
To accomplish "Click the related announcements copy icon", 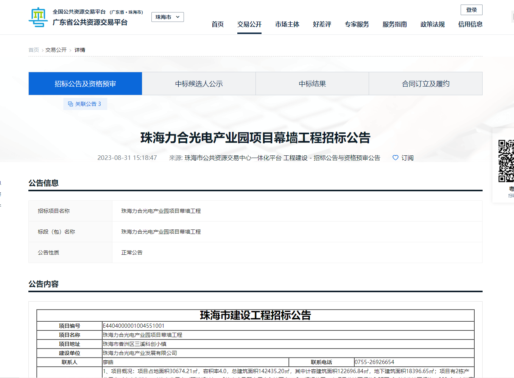I will click(x=70, y=104).
